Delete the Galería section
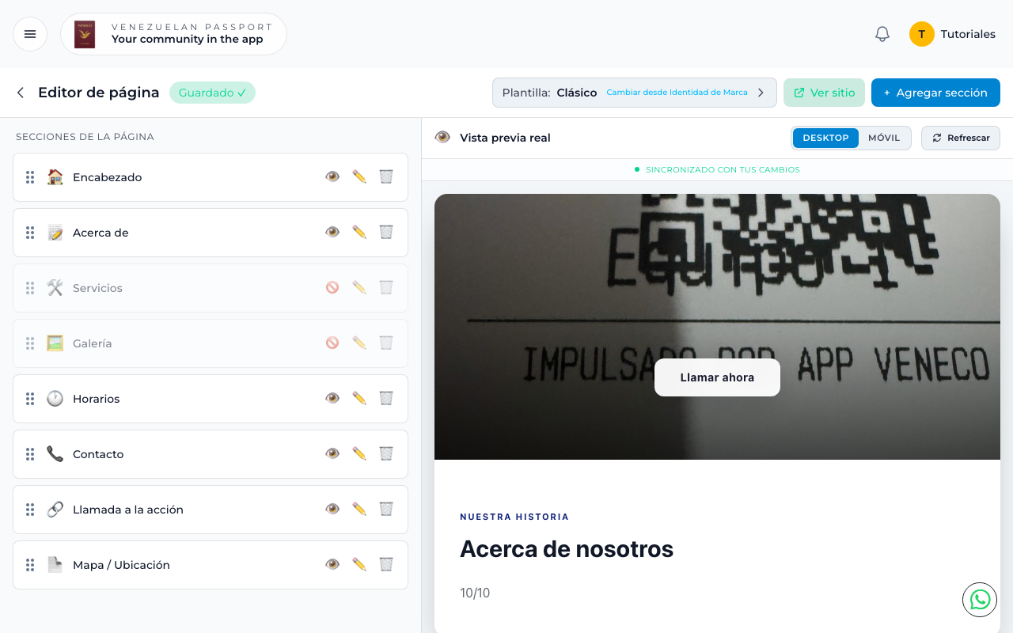 pos(386,343)
